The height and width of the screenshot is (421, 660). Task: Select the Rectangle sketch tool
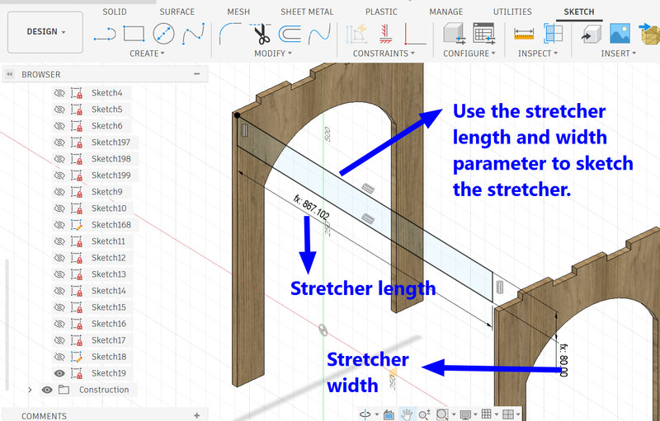(134, 34)
